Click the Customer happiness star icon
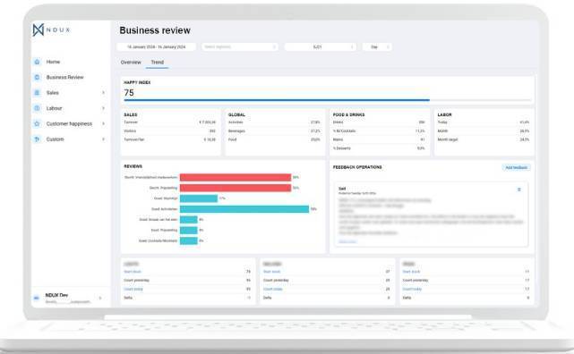 pyautogui.click(x=37, y=123)
